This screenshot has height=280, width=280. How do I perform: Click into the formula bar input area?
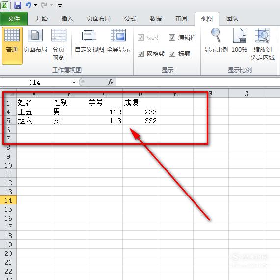[x=198, y=83]
